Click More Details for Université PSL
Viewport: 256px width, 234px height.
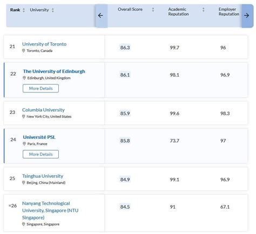click(x=41, y=154)
